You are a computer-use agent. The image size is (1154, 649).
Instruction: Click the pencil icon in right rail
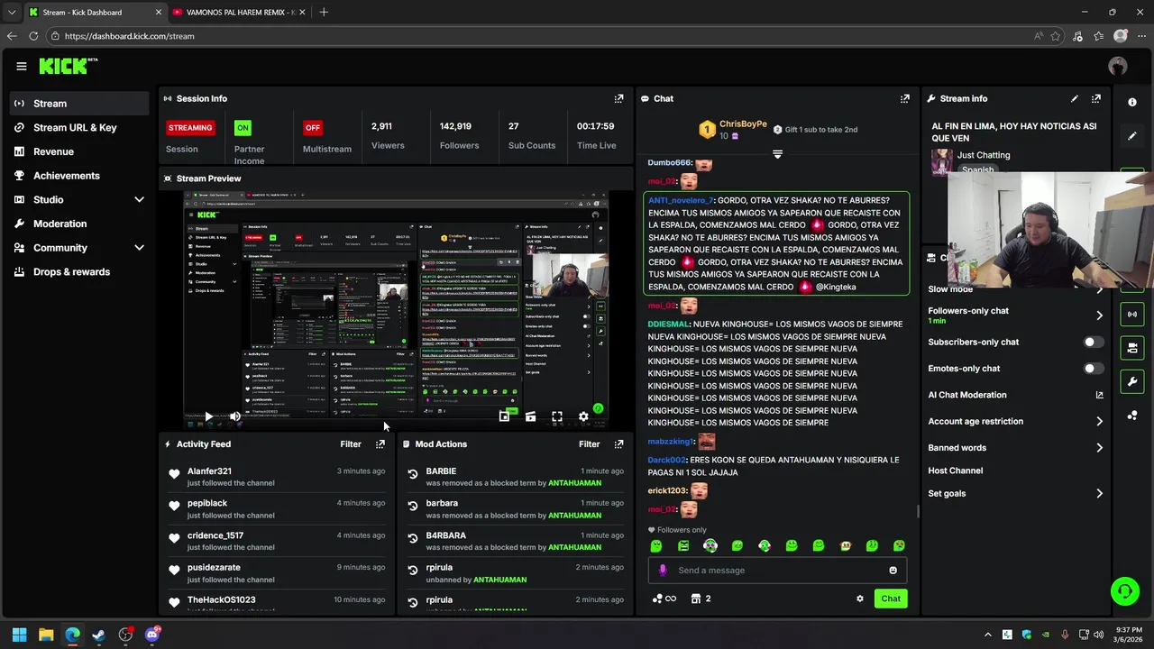pyautogui.click(x=1132, y=136)
